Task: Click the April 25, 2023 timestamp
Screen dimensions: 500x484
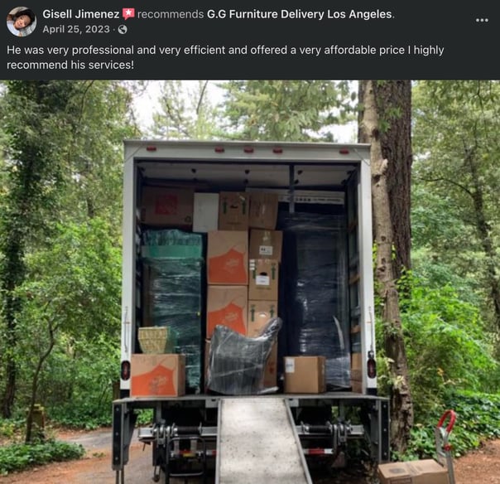Action: click(x=76, y=29)
